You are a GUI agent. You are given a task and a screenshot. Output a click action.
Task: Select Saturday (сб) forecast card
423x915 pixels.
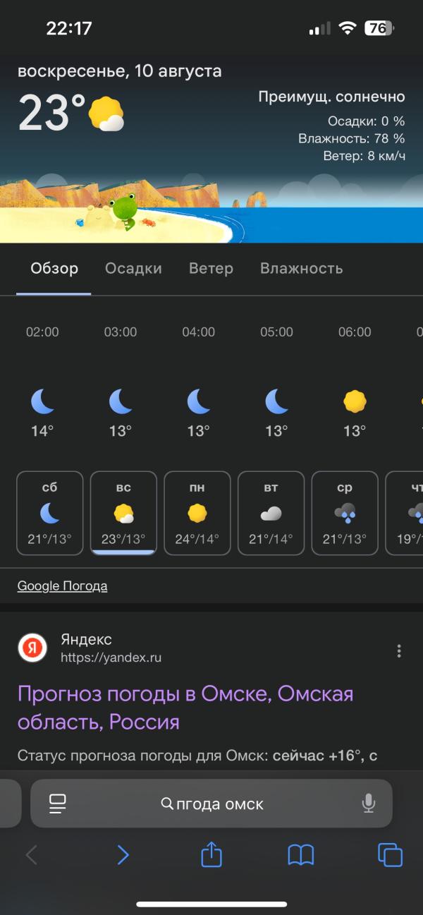coord(49,513)
